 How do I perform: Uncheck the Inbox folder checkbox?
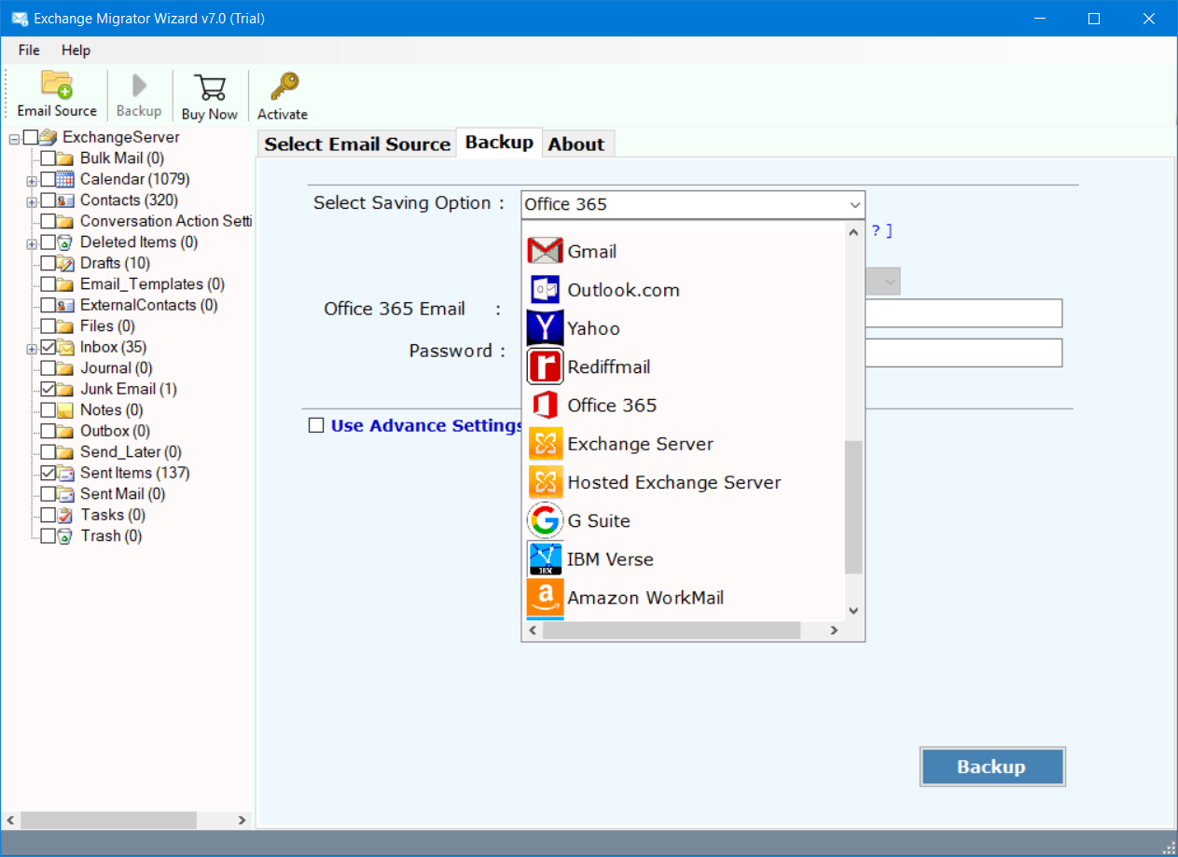(x=49, y=347)
